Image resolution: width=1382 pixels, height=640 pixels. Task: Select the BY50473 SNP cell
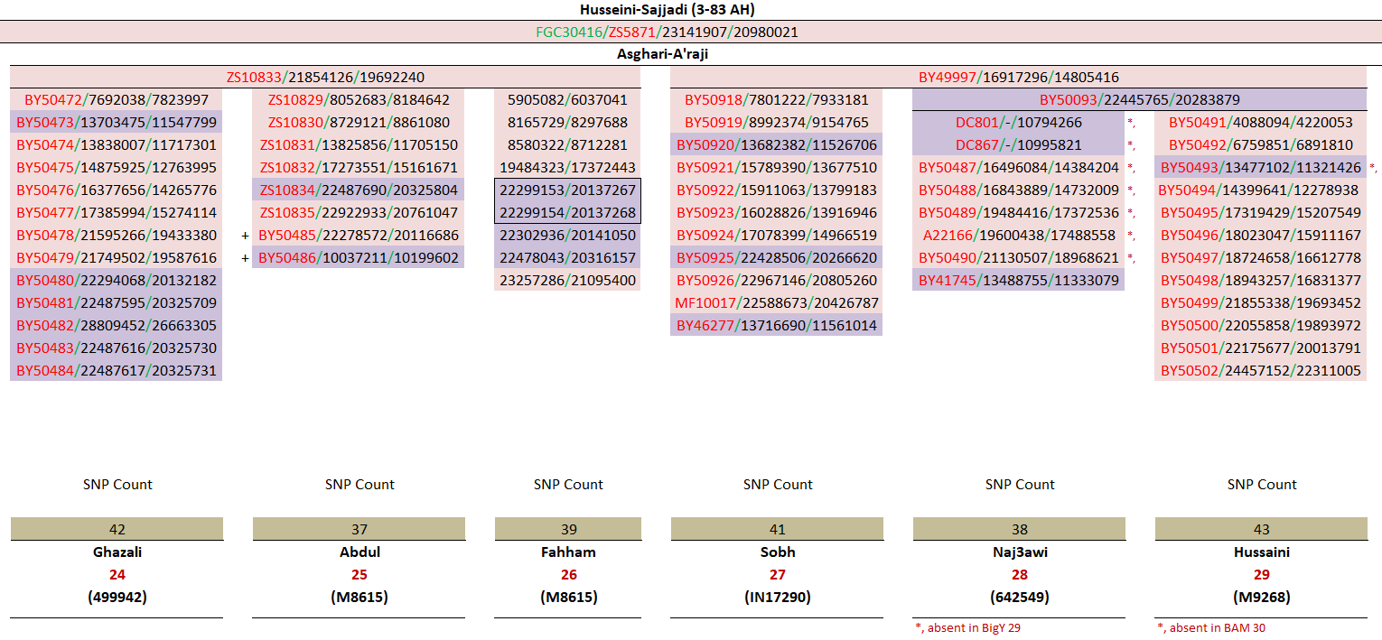click(117, 122)
